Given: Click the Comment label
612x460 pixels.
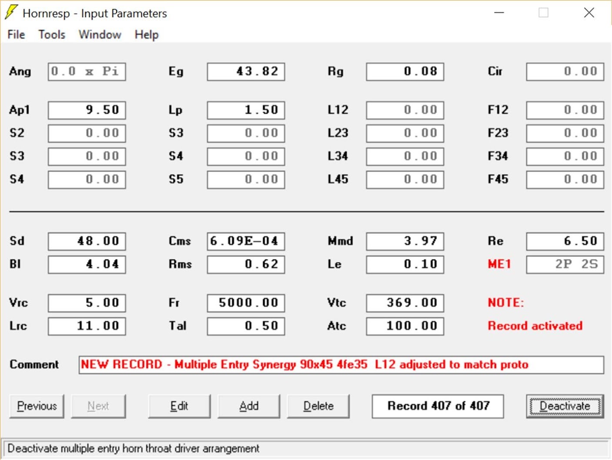Looking at the screenshot, I should (34, 364).
